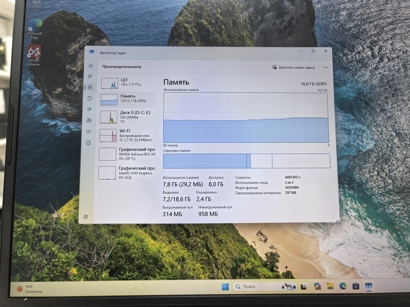Open the Services page puzzle icon
This screenshot has height=307, width=410.
[x=89, y=143]
